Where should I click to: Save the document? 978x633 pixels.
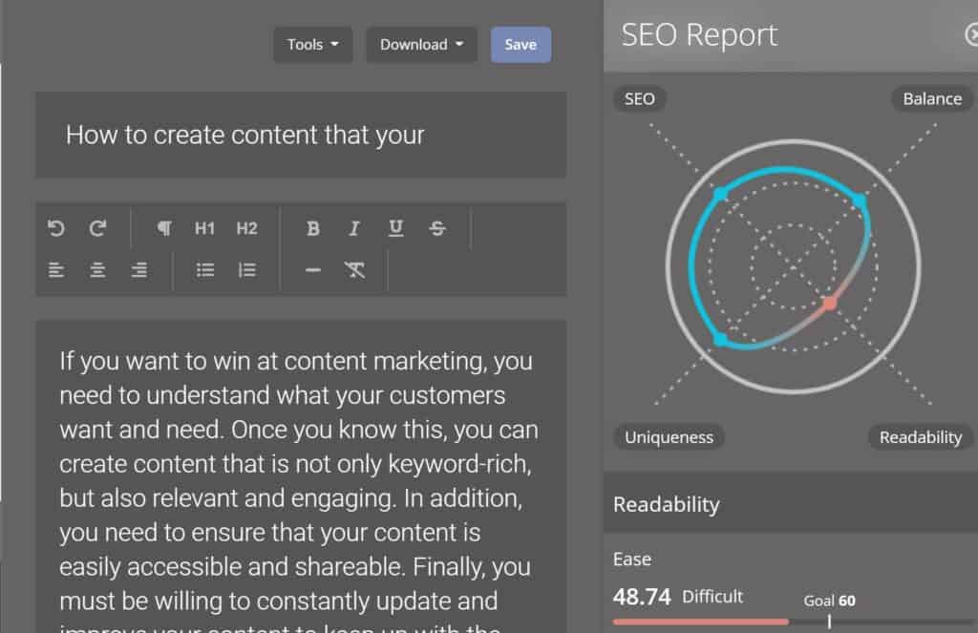pyautogui.click(x=521, y=44)
